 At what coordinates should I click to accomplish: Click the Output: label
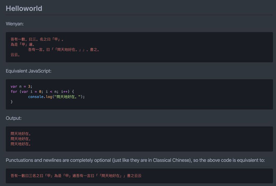click(x=13, y=118)
